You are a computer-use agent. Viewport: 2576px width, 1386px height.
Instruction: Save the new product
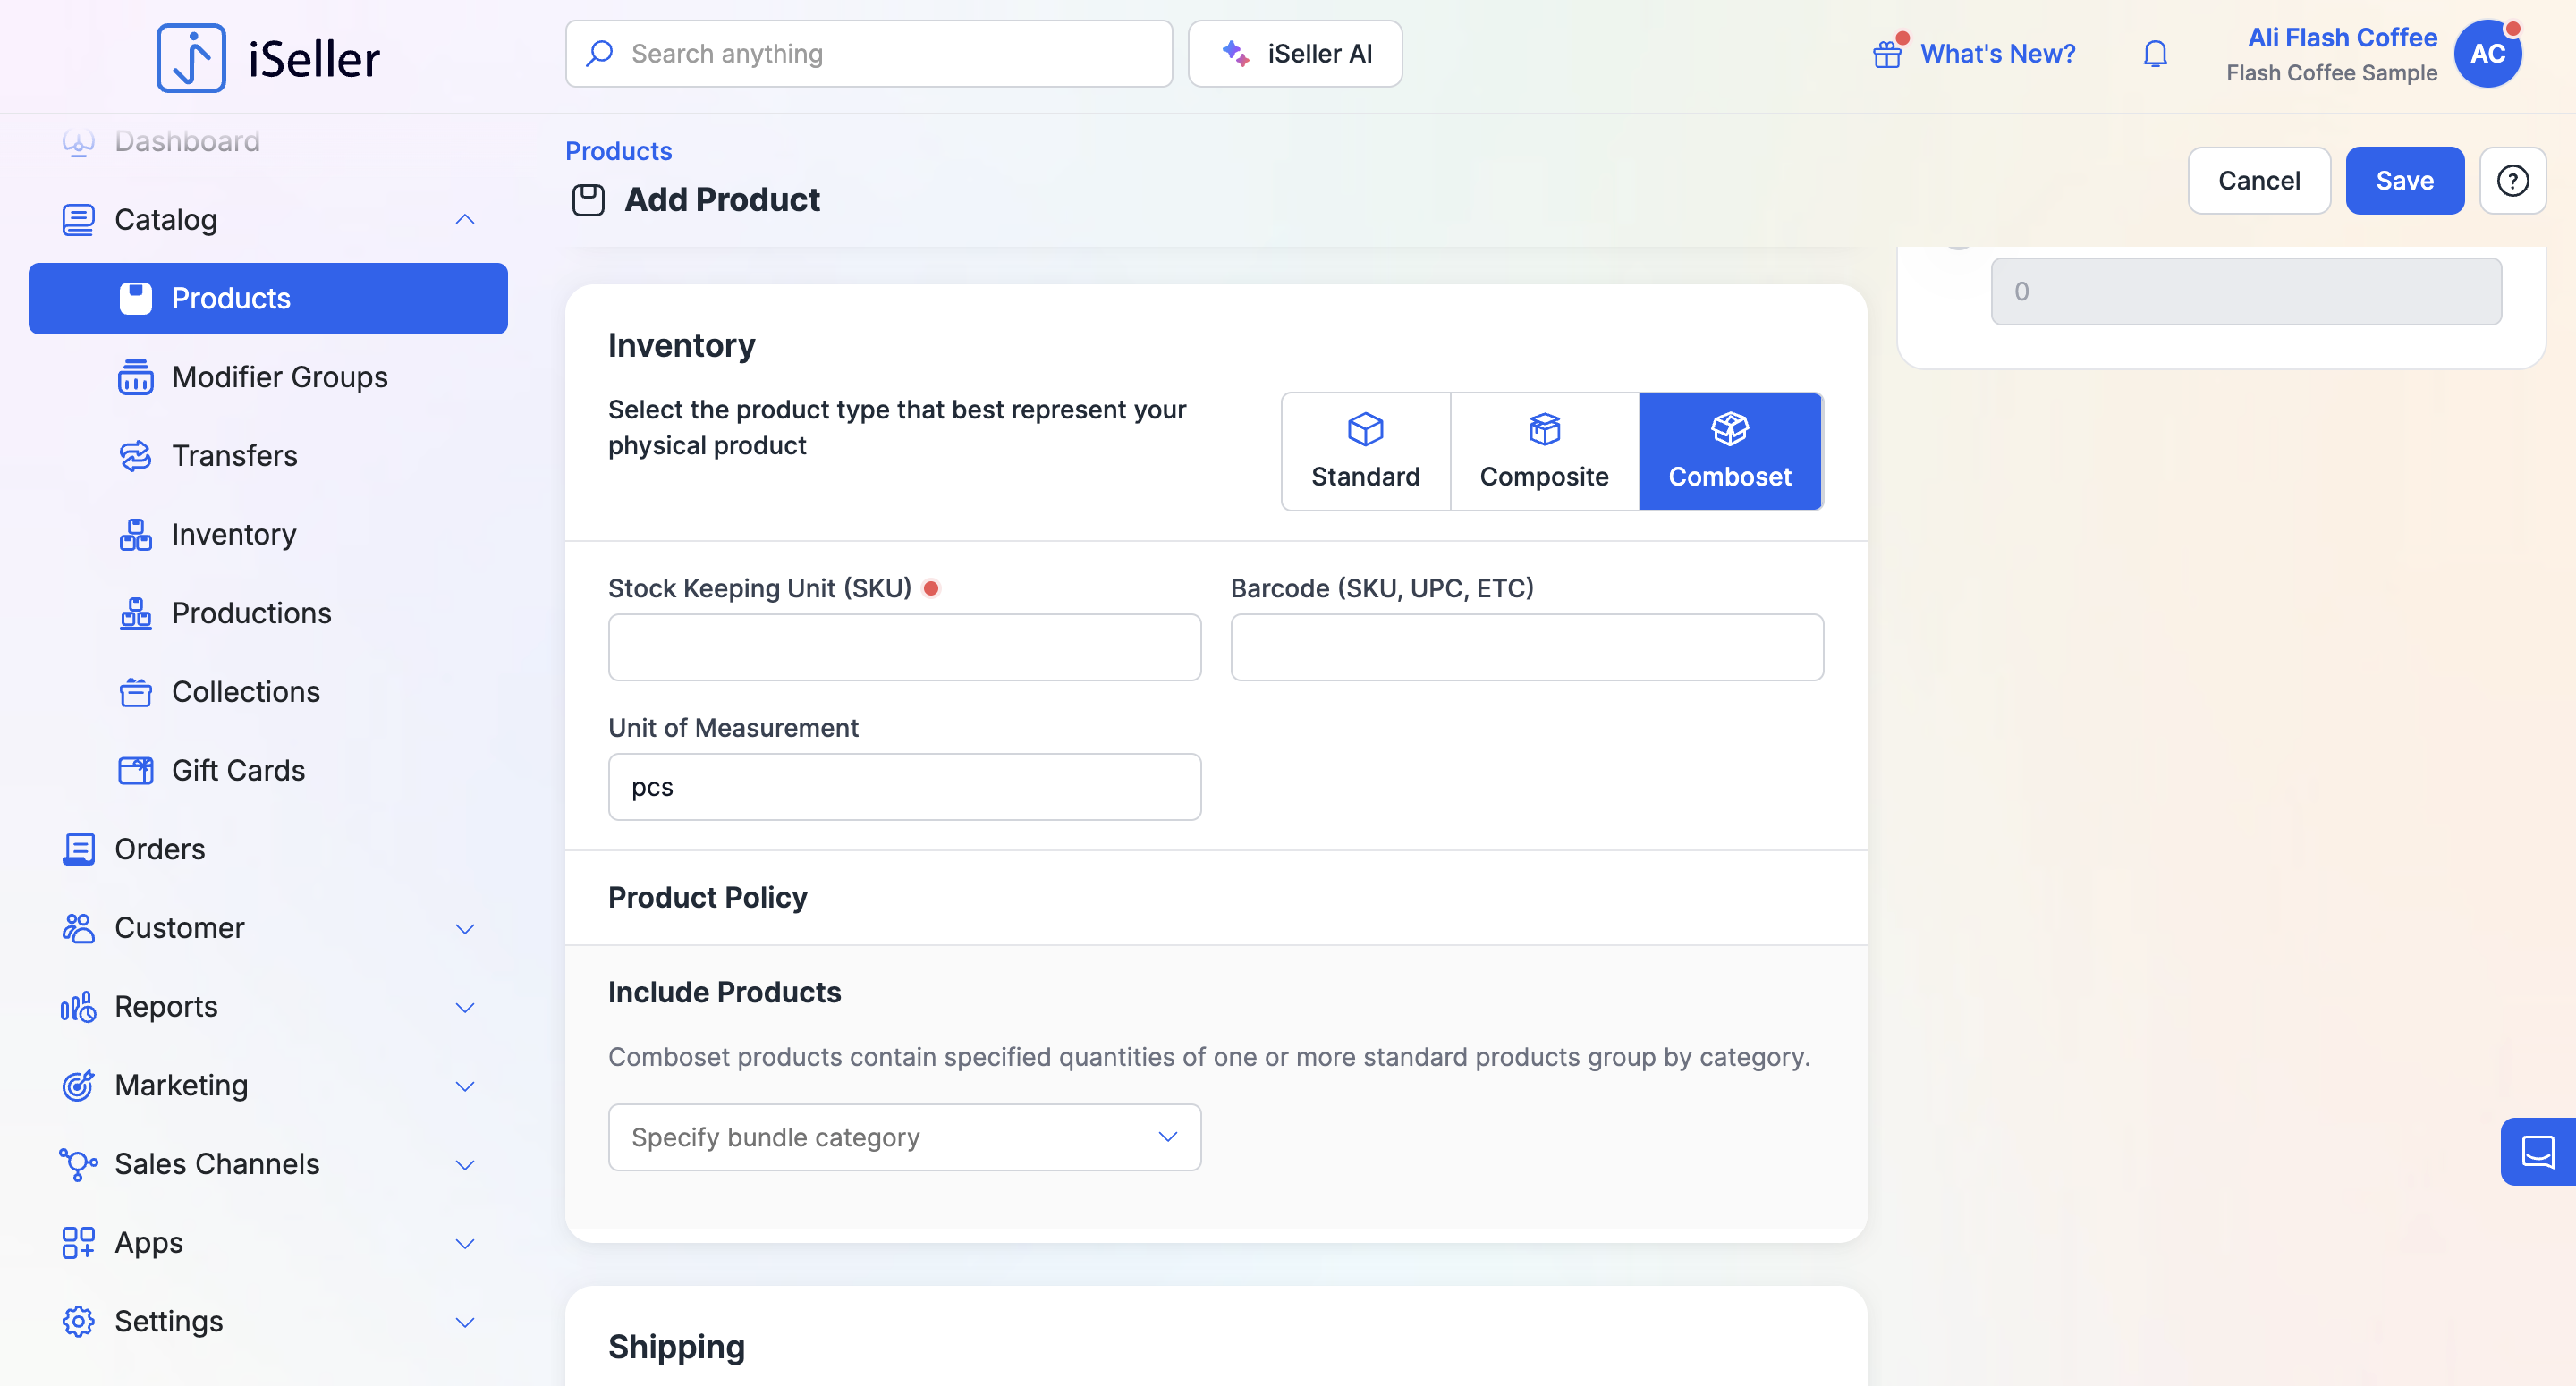coord(2404,181)
